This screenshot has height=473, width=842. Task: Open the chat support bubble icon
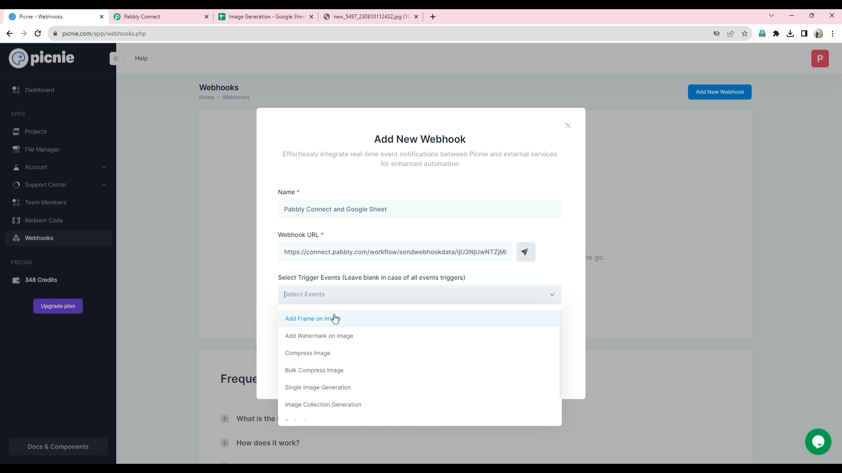pos(818,441)
